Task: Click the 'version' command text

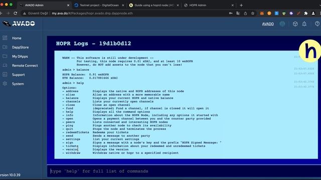Action: pos(72,149)
